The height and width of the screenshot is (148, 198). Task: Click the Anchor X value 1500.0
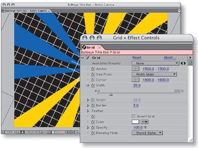(148, 69)
